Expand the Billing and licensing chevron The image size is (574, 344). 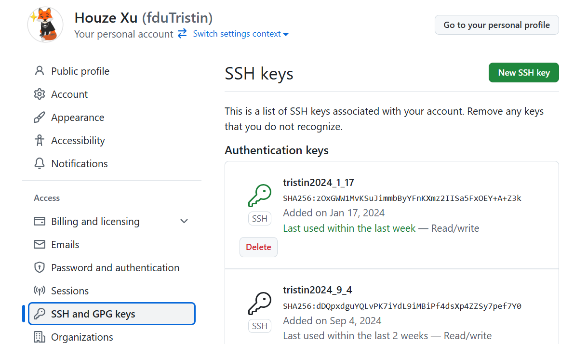click(184, 222)
